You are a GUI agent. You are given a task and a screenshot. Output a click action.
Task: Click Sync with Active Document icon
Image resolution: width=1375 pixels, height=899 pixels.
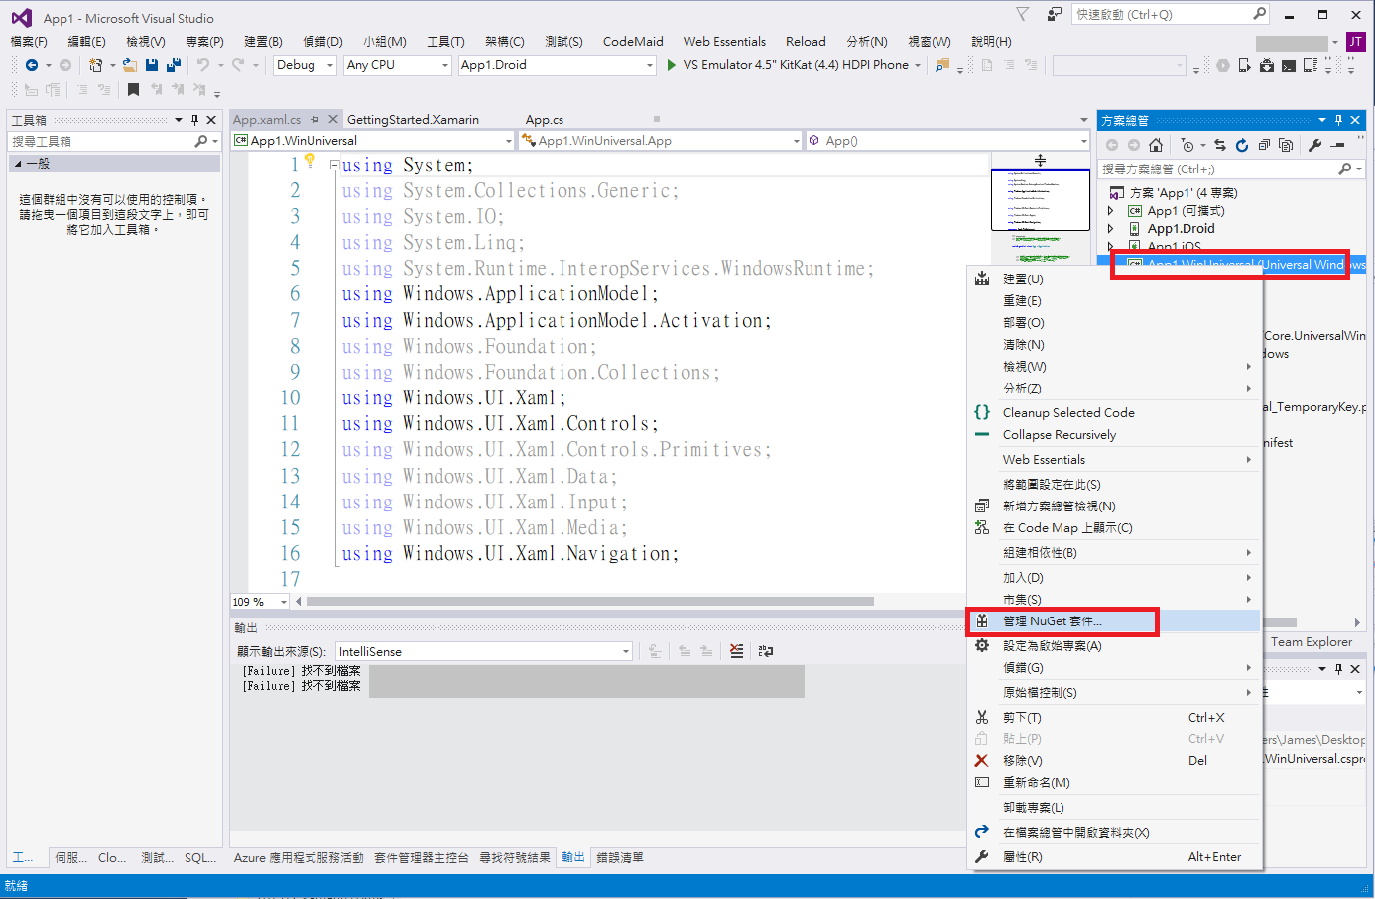coord(1220,145)
